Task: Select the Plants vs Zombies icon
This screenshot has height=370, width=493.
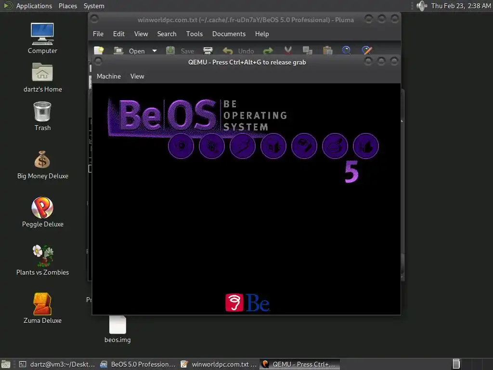Action: [x=42, y=260]
